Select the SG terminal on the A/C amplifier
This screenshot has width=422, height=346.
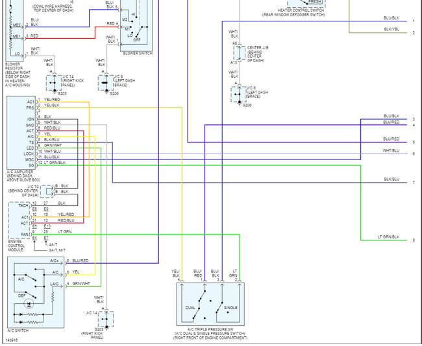[x=32, y=165]
